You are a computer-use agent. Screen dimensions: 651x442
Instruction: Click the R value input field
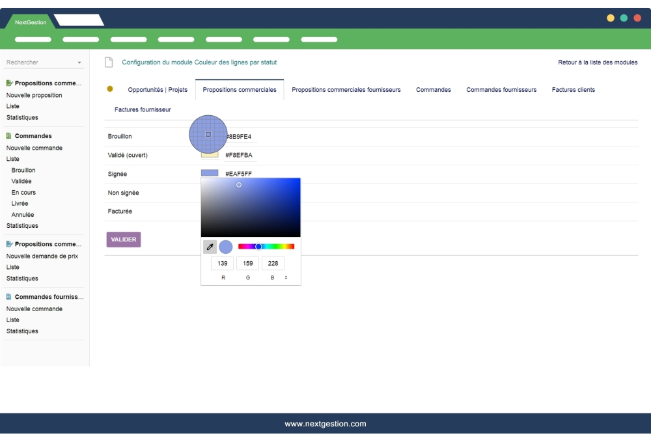pos(221,263)
